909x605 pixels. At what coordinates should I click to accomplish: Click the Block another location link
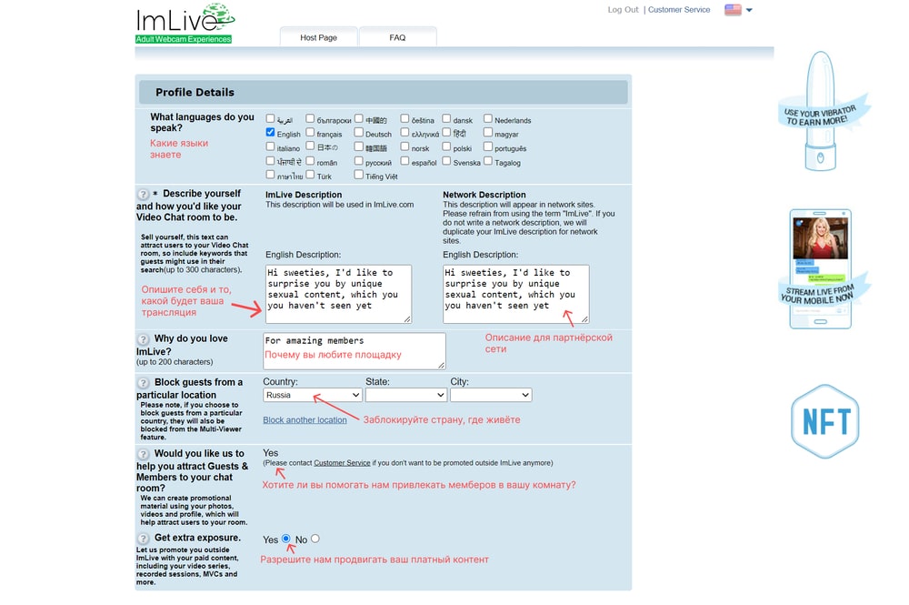pyautogui.click(x=305, y=420)
